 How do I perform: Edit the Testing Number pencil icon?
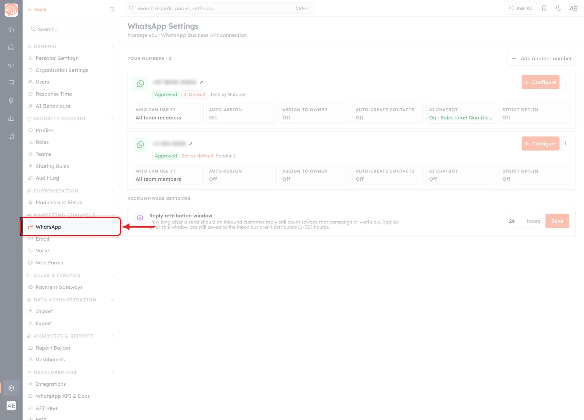click(x=201, y=82)
